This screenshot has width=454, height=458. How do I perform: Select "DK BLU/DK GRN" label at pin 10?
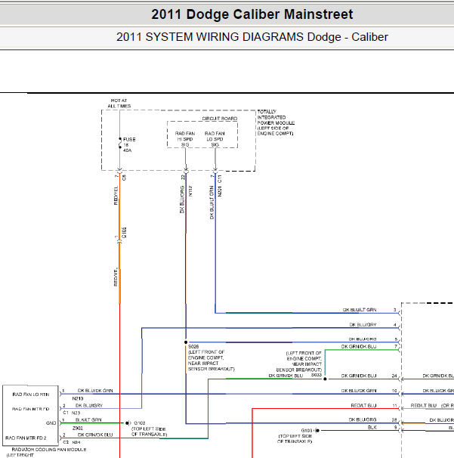(x=359, y=391)
